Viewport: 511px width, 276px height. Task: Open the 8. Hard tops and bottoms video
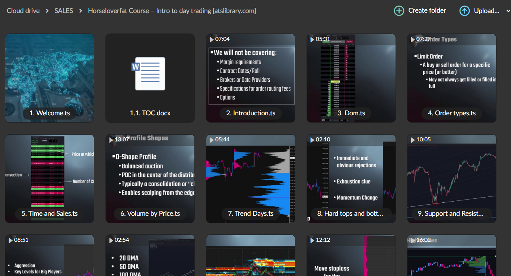351,179
